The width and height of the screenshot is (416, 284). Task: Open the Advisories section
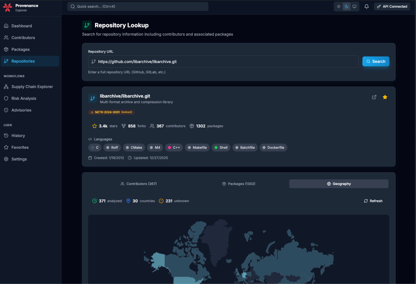pyautogui.click(x=21, y=110)
